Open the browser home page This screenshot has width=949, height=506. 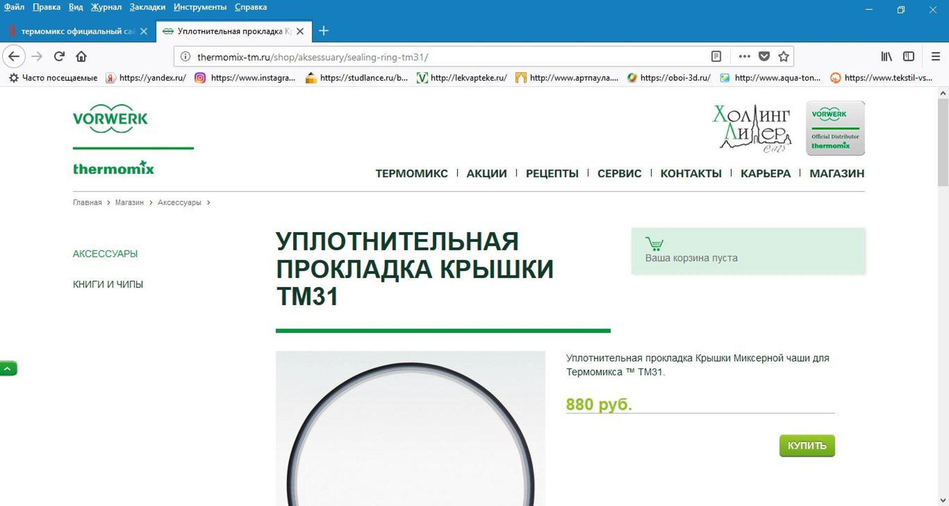click(81, 56)
